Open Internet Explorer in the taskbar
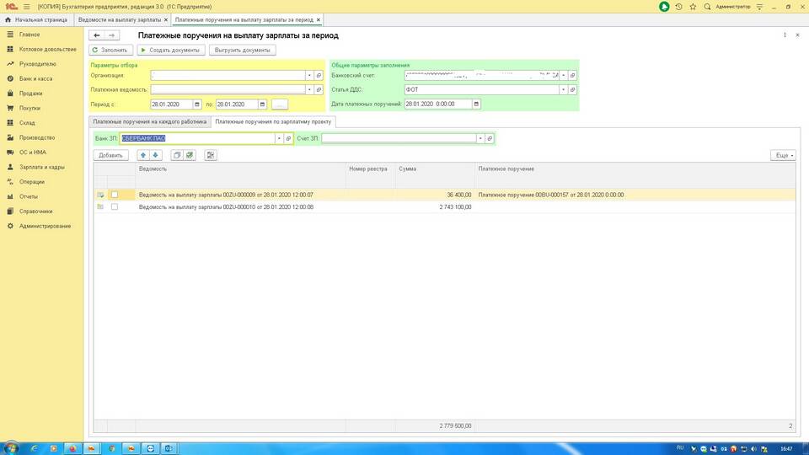 point(35,448)
